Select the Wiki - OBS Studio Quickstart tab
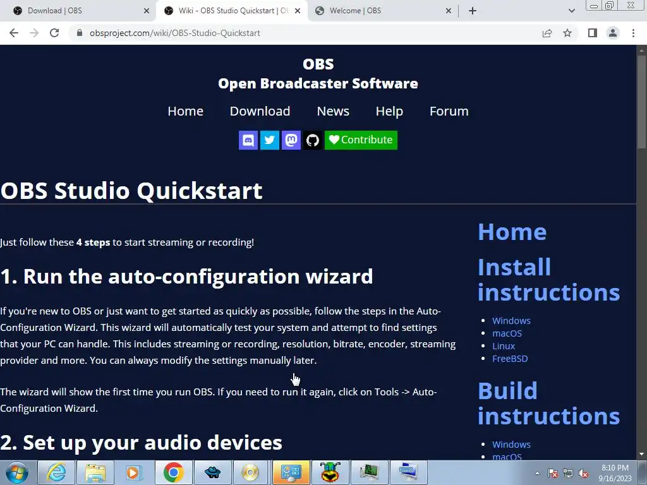647x485 pixels. pyautogui.click(x=232, y=11)
